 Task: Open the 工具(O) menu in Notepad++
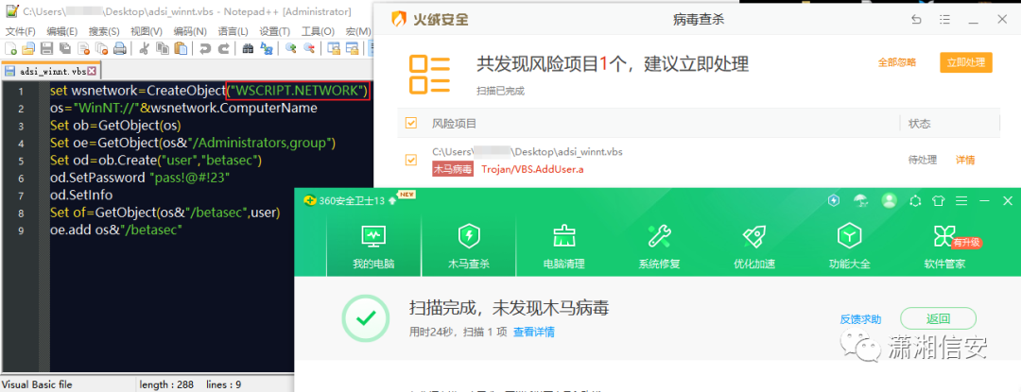tap(318, 31)
